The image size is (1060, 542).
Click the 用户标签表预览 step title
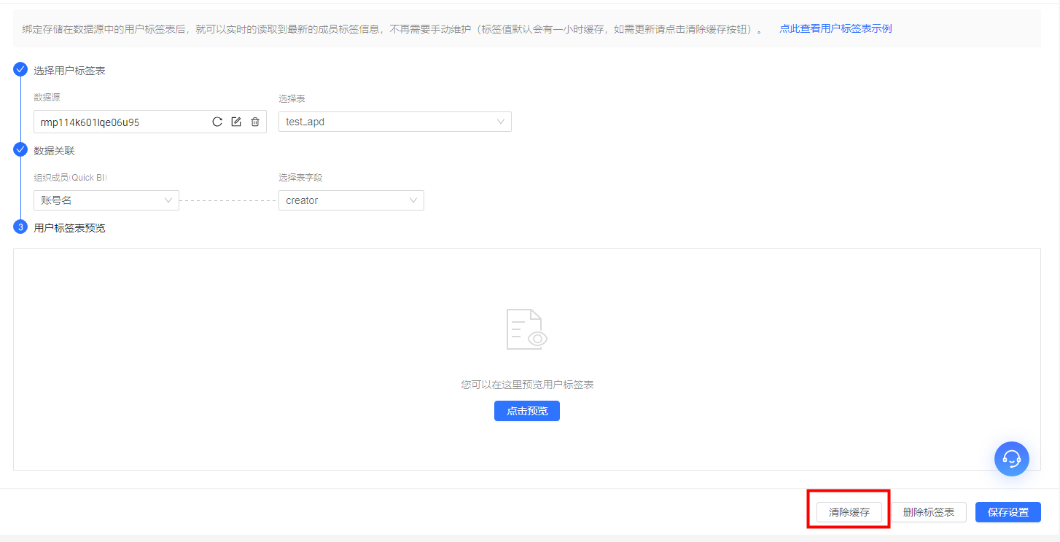point(70,228)
